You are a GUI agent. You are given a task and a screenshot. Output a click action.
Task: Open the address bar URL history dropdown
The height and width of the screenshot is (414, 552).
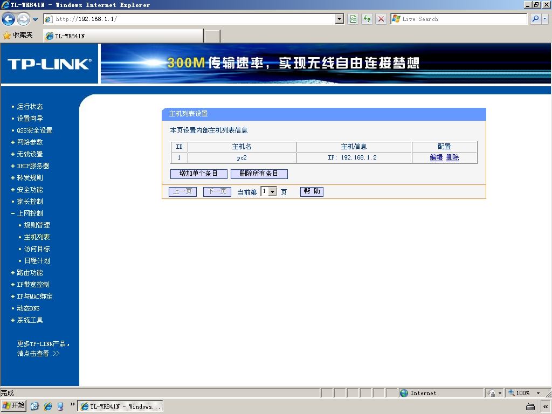point(340,19)
